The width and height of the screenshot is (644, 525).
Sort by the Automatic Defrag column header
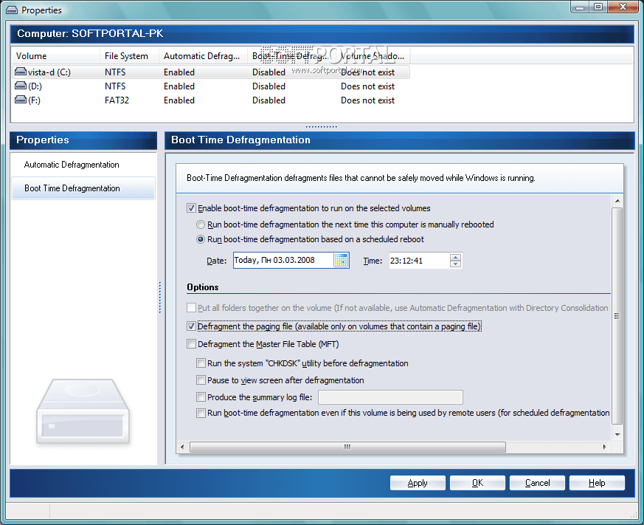coord(204,56)
